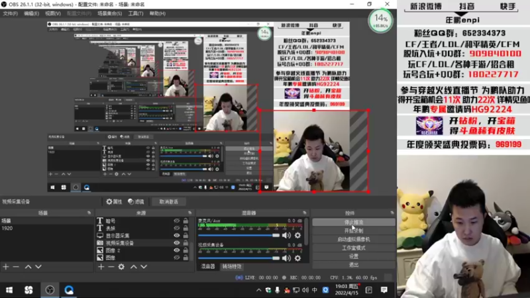This screenshot has width=530, height=298.
Task: Click the mixer panel vertical scrollbar
Action: pyautogui.click(x=306, y=231)
